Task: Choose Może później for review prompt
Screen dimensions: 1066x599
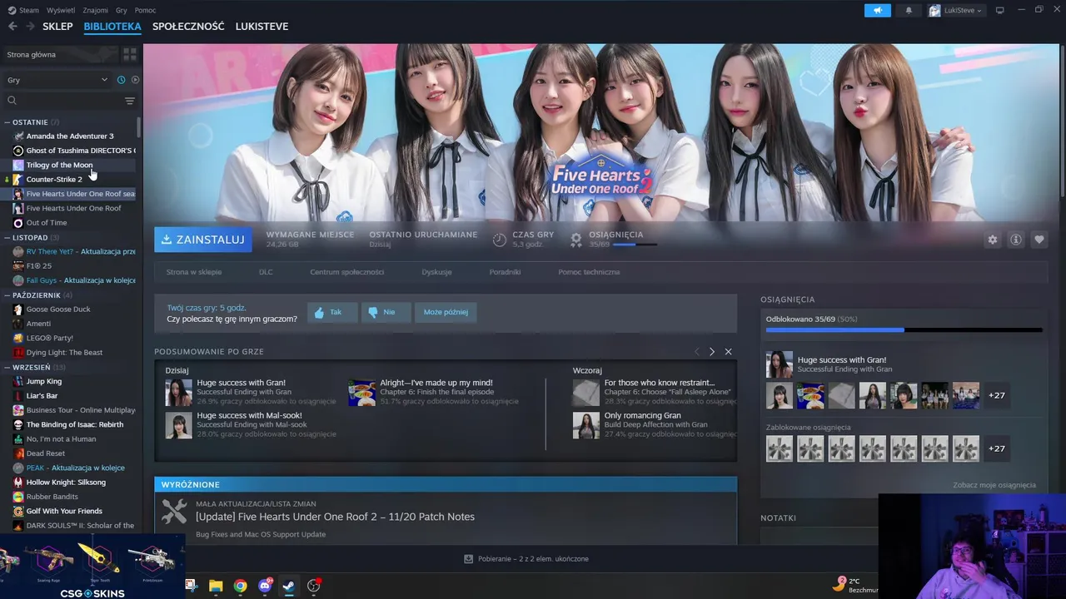Action: pyautogui.click(x=446, y=312)
